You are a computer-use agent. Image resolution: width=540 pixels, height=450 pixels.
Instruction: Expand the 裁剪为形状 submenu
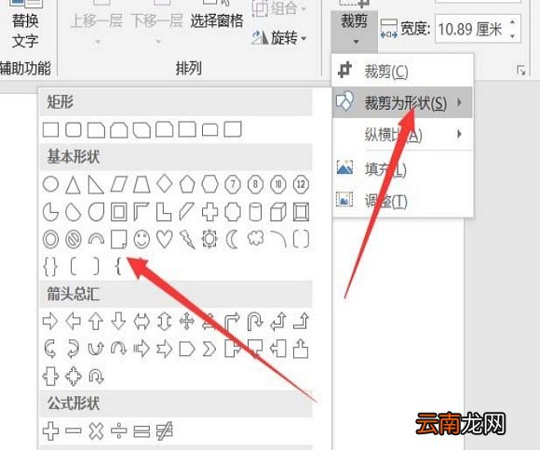click(402, 102)
